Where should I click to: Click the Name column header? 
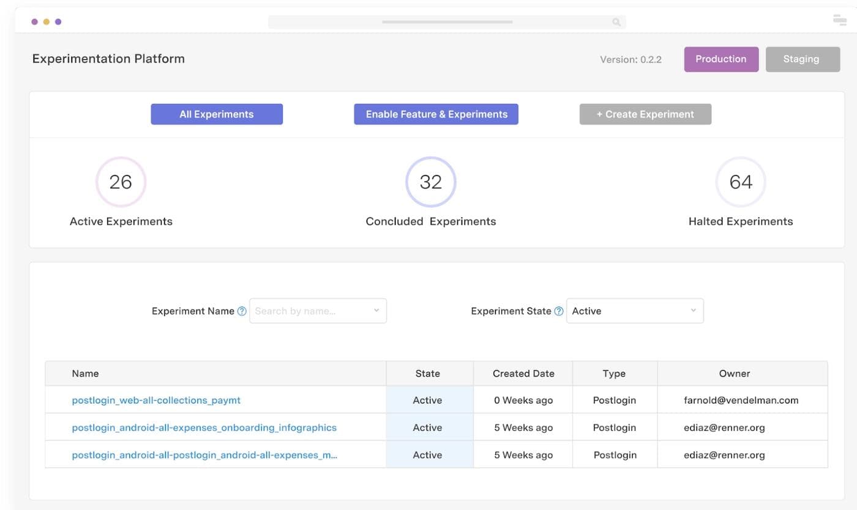(x=85, y=374)
